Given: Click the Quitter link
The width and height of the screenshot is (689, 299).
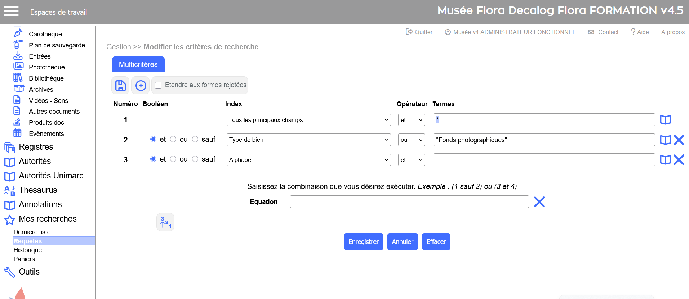Looking at the screenshot, I should pyautogui.click(x=419, y=32).
